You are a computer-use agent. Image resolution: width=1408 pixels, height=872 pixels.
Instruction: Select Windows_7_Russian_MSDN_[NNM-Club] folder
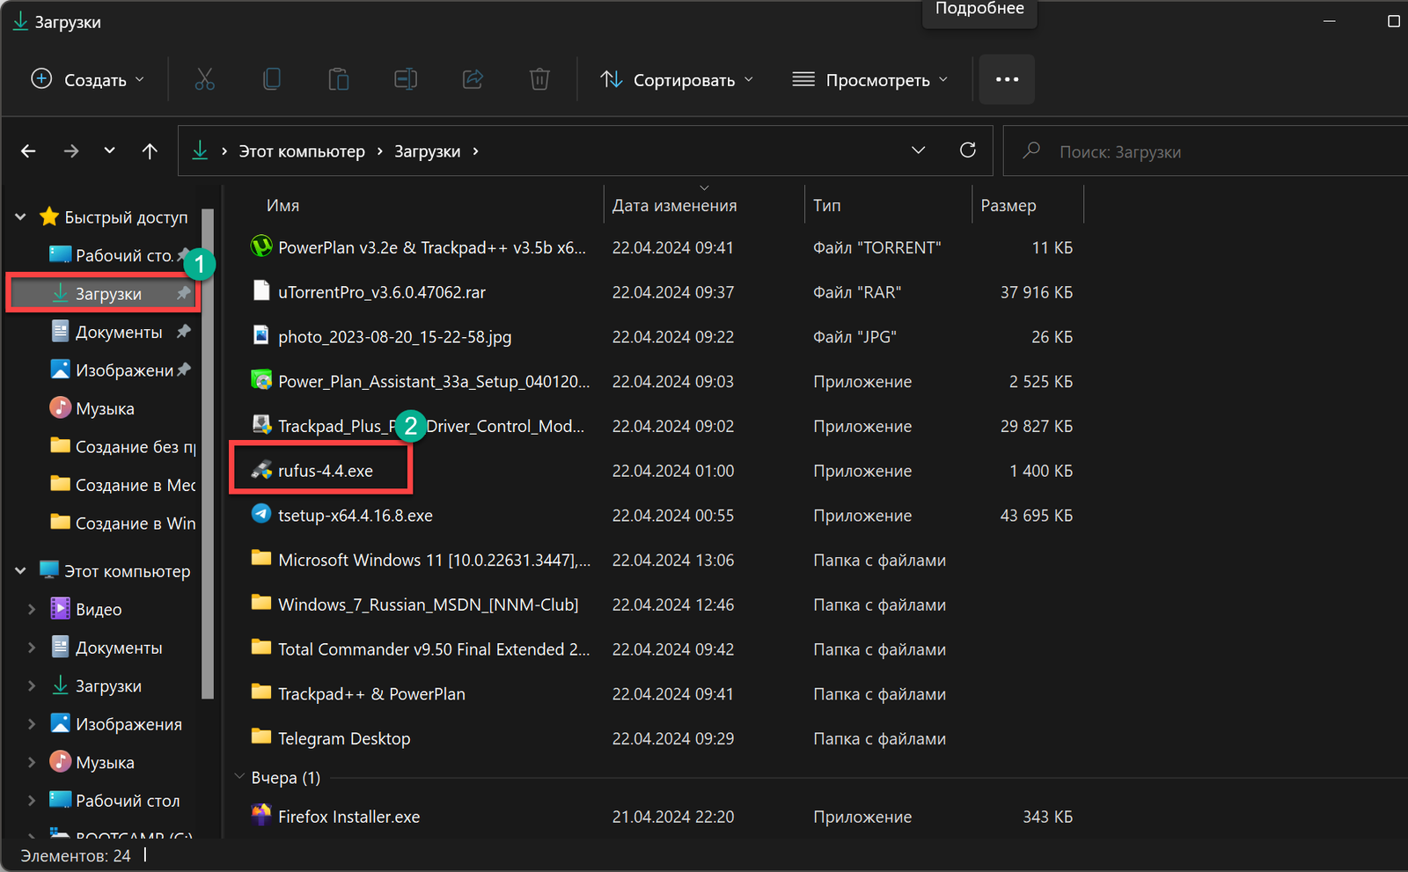point(428,605)
